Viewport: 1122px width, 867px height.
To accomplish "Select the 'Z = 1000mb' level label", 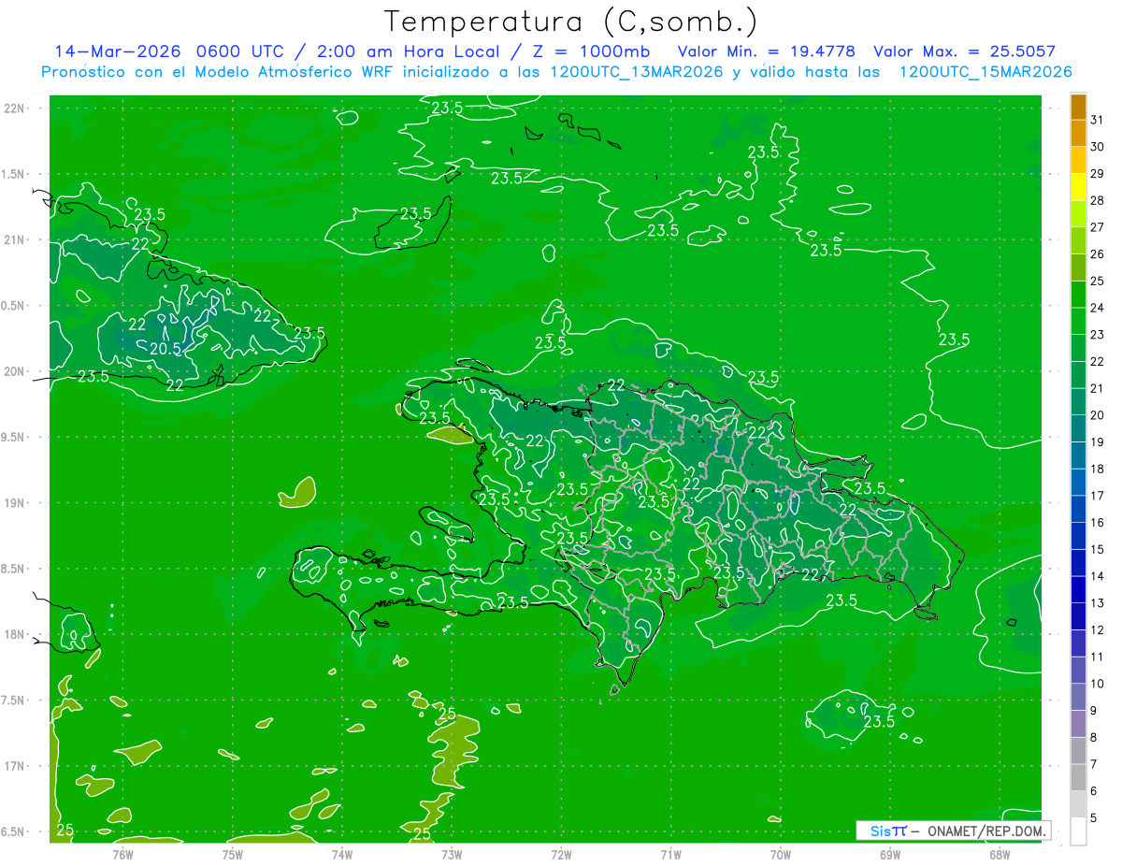I will point(591,51).
